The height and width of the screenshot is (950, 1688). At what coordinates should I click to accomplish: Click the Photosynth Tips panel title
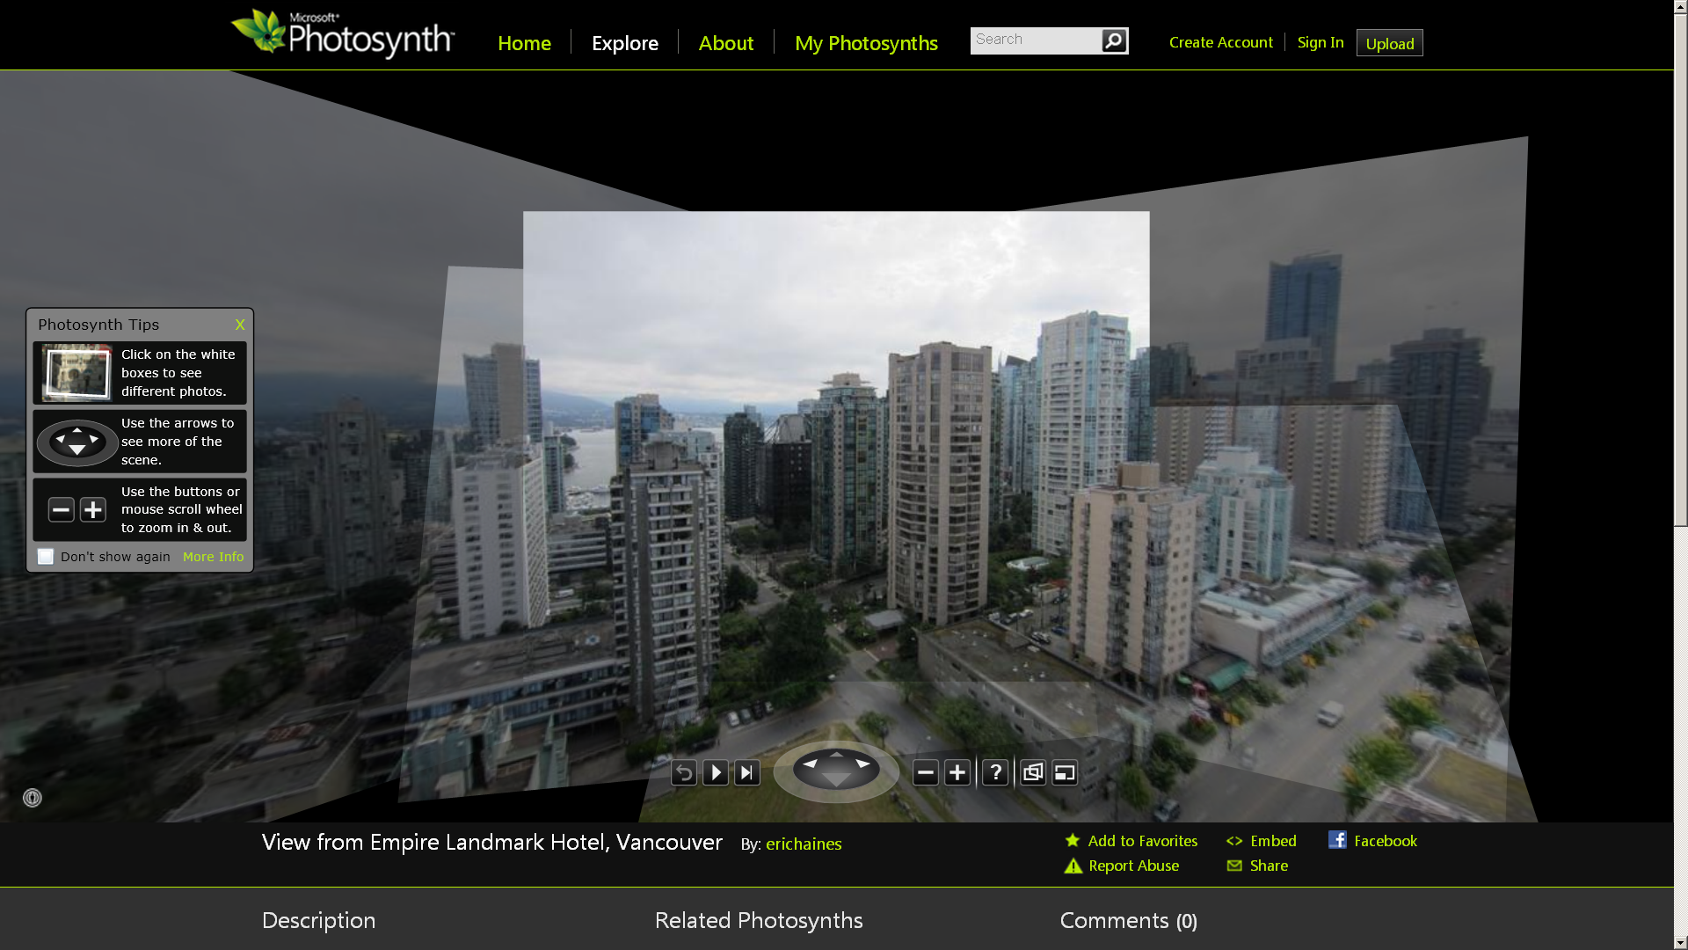98,325
